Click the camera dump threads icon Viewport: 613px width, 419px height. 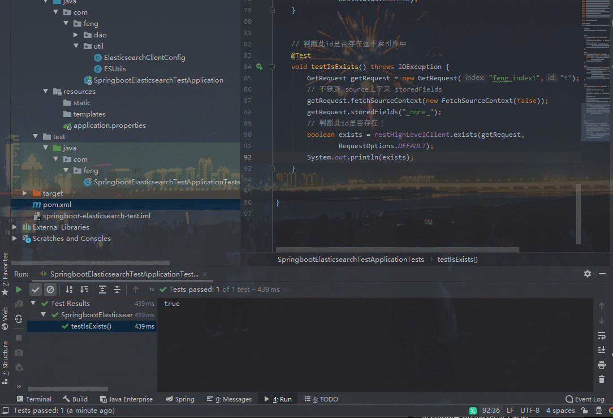coord(19,352)
